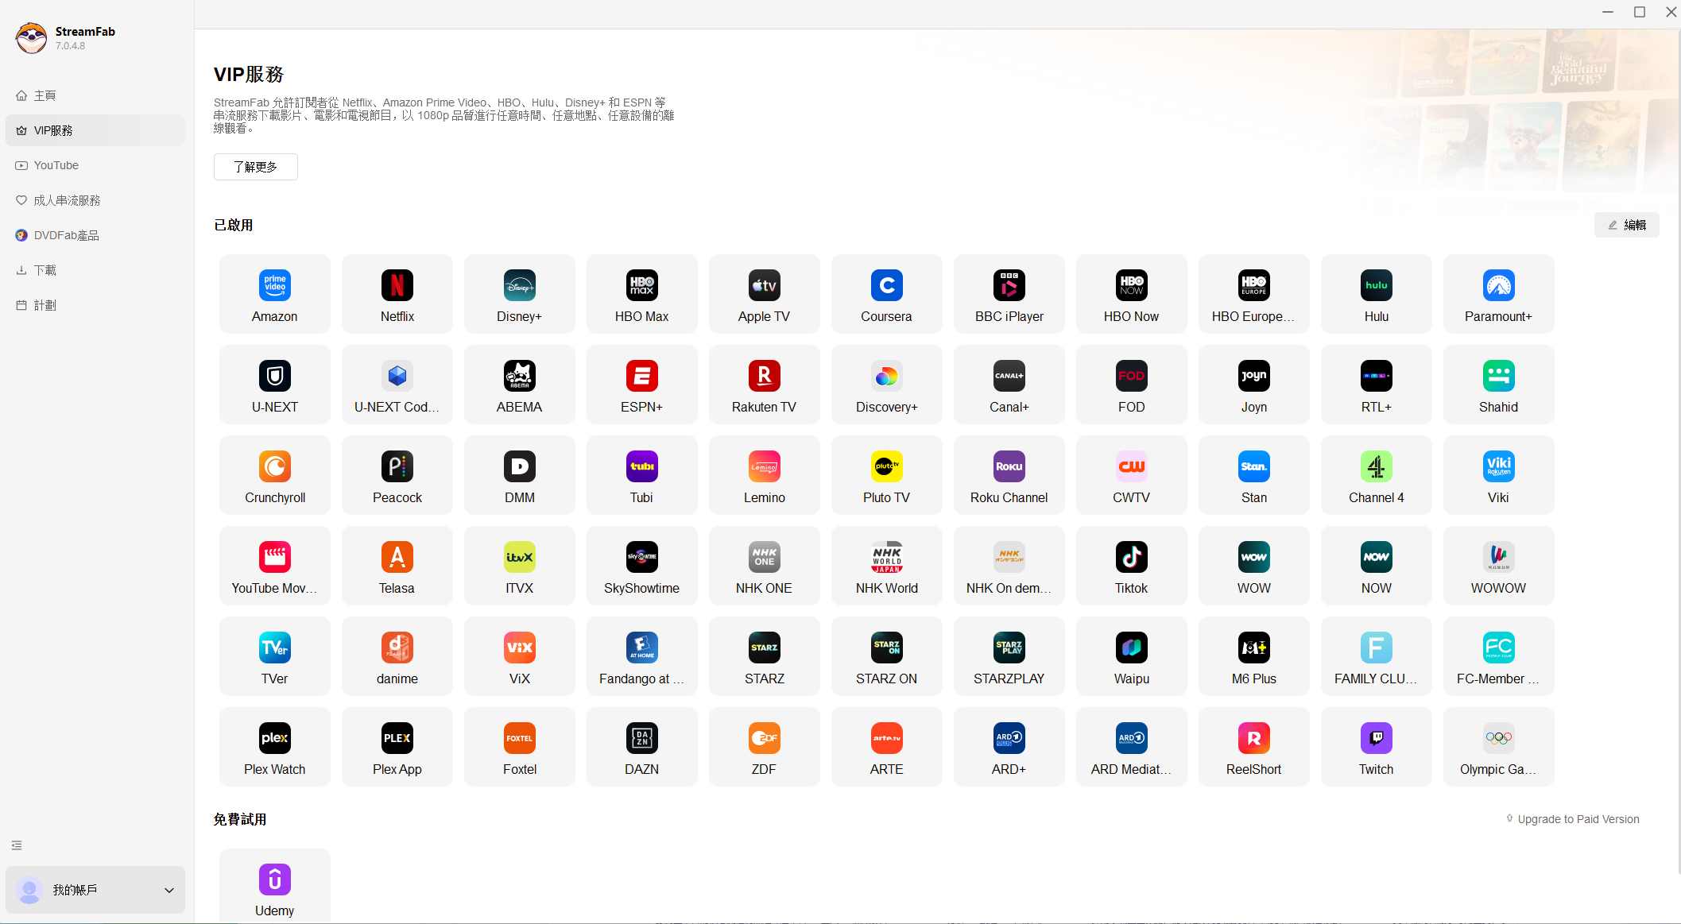This screenshot has width=1681, height=924.
Task: Open the DAZN service
Action: tap(642, 747)
